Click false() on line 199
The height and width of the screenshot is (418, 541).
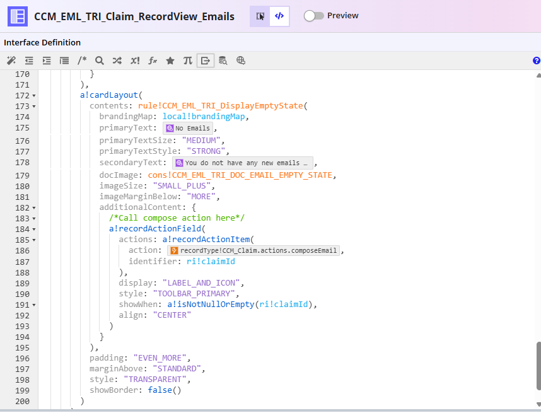click(x=164, y=390)
